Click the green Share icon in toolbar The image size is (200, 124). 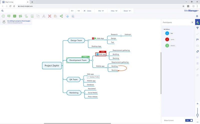(61, 16)
